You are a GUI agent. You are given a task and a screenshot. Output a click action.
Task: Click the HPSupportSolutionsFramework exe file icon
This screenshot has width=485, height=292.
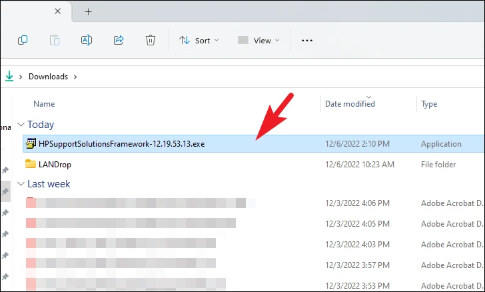point(31,144)
